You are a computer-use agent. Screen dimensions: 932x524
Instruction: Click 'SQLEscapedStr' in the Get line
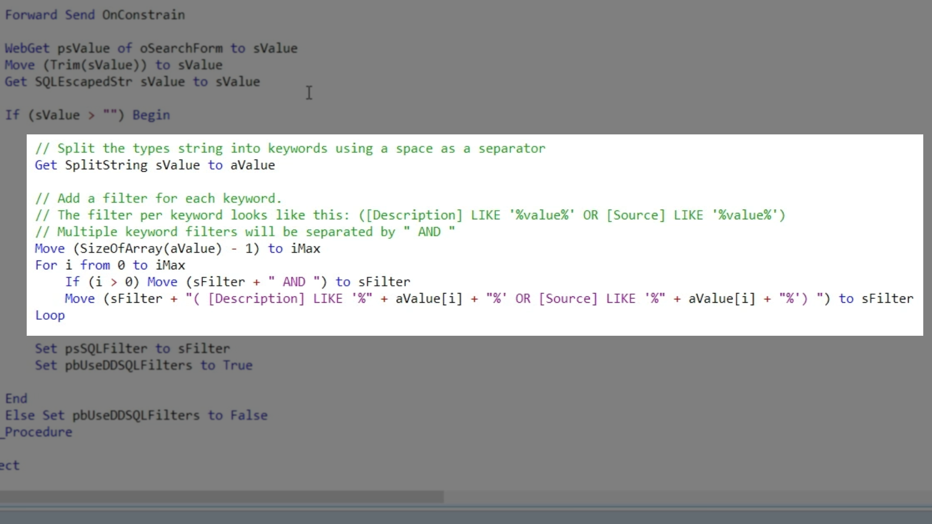pos(83,82)
